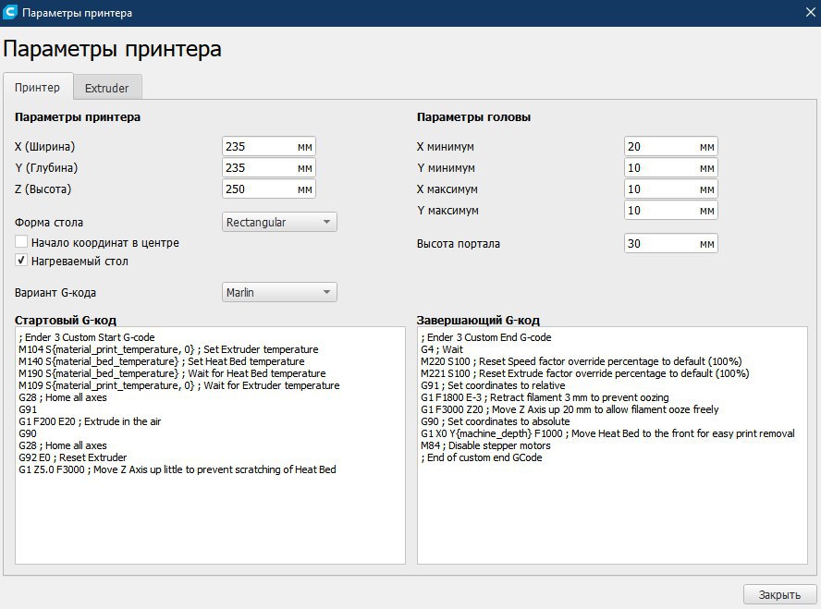The width and height of the screenshot is (821, 609).
Task: Click the Закрыть button
Action: click(779, 594)
